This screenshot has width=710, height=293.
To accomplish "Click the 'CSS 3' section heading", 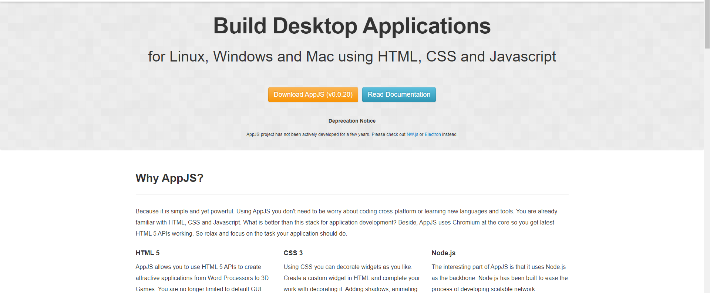I will (293, 253).
